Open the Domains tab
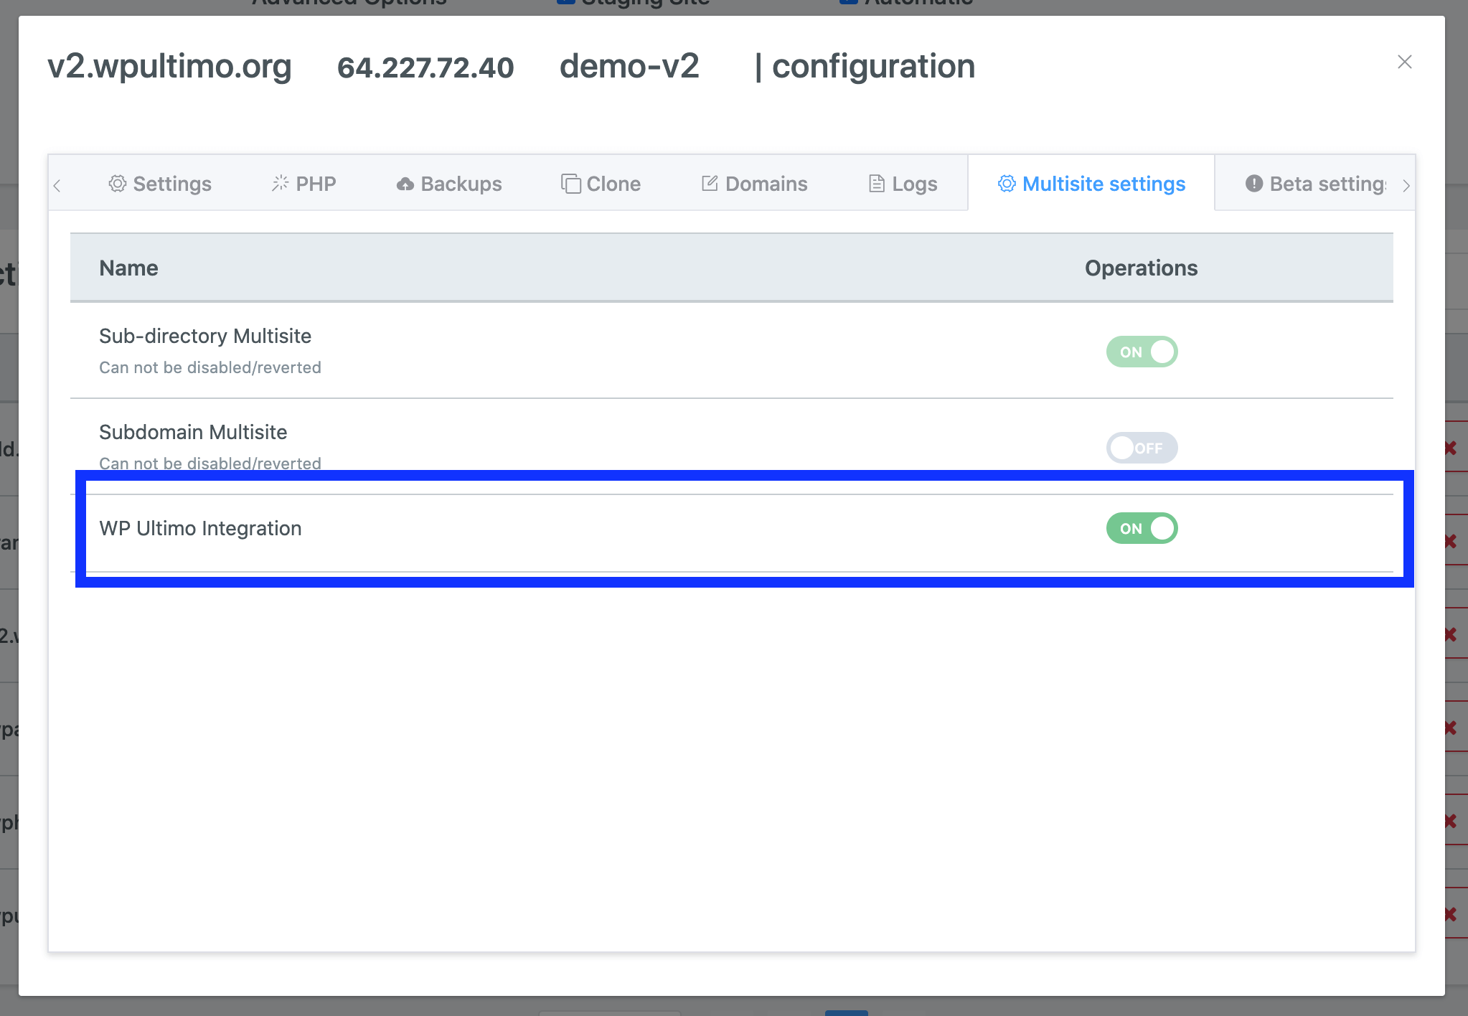This screenshot has height=1016, width=1468. pyautogui.click(x=754, y=184)
